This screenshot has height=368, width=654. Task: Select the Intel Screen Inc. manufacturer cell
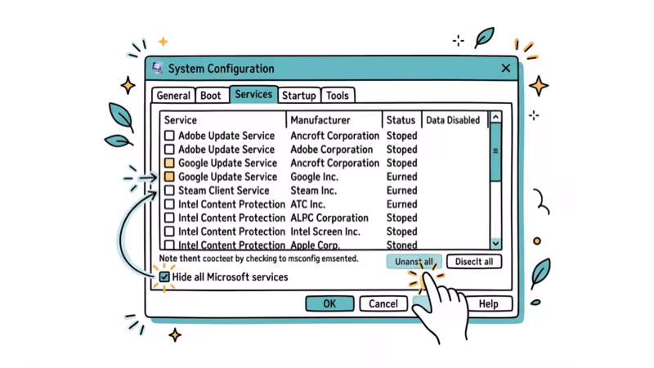pyautogui.click(x=325, y=231)
